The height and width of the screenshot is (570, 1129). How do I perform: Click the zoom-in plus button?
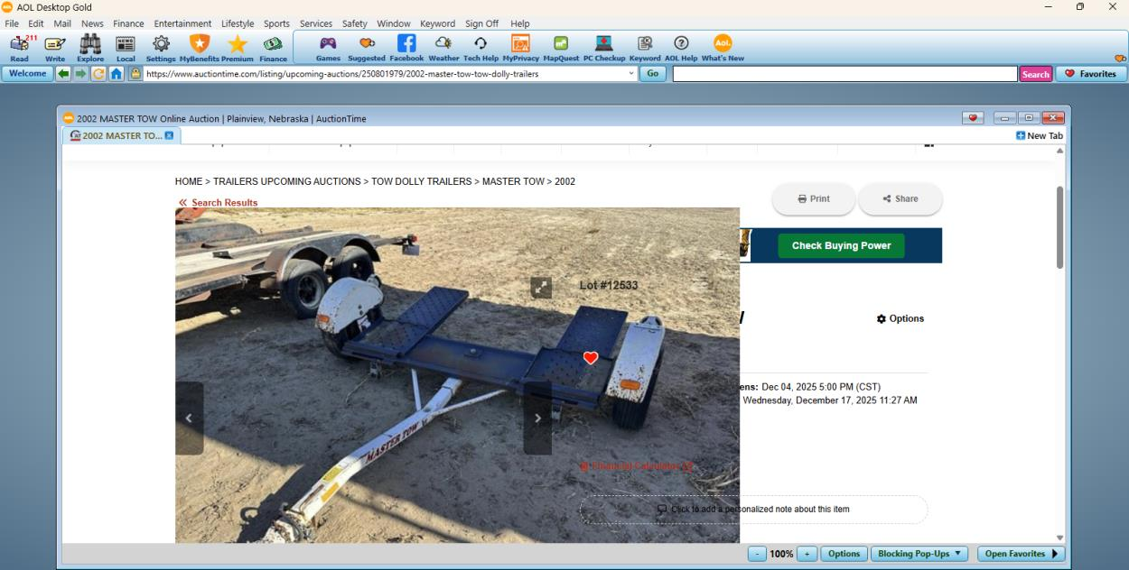(807, 554)
